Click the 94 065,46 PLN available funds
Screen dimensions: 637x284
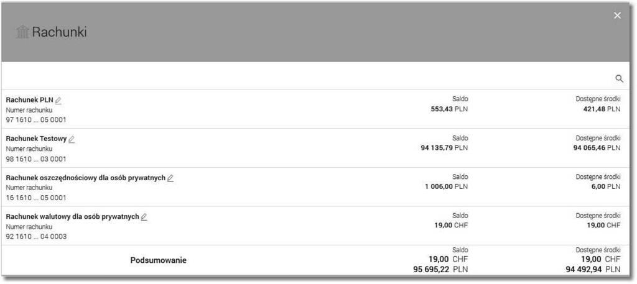597,148
